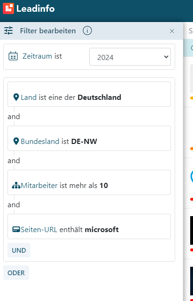Click the Seiten-URL filter attribute link
The height and width of the screenshot is (301, 193).
coord(39,230)
